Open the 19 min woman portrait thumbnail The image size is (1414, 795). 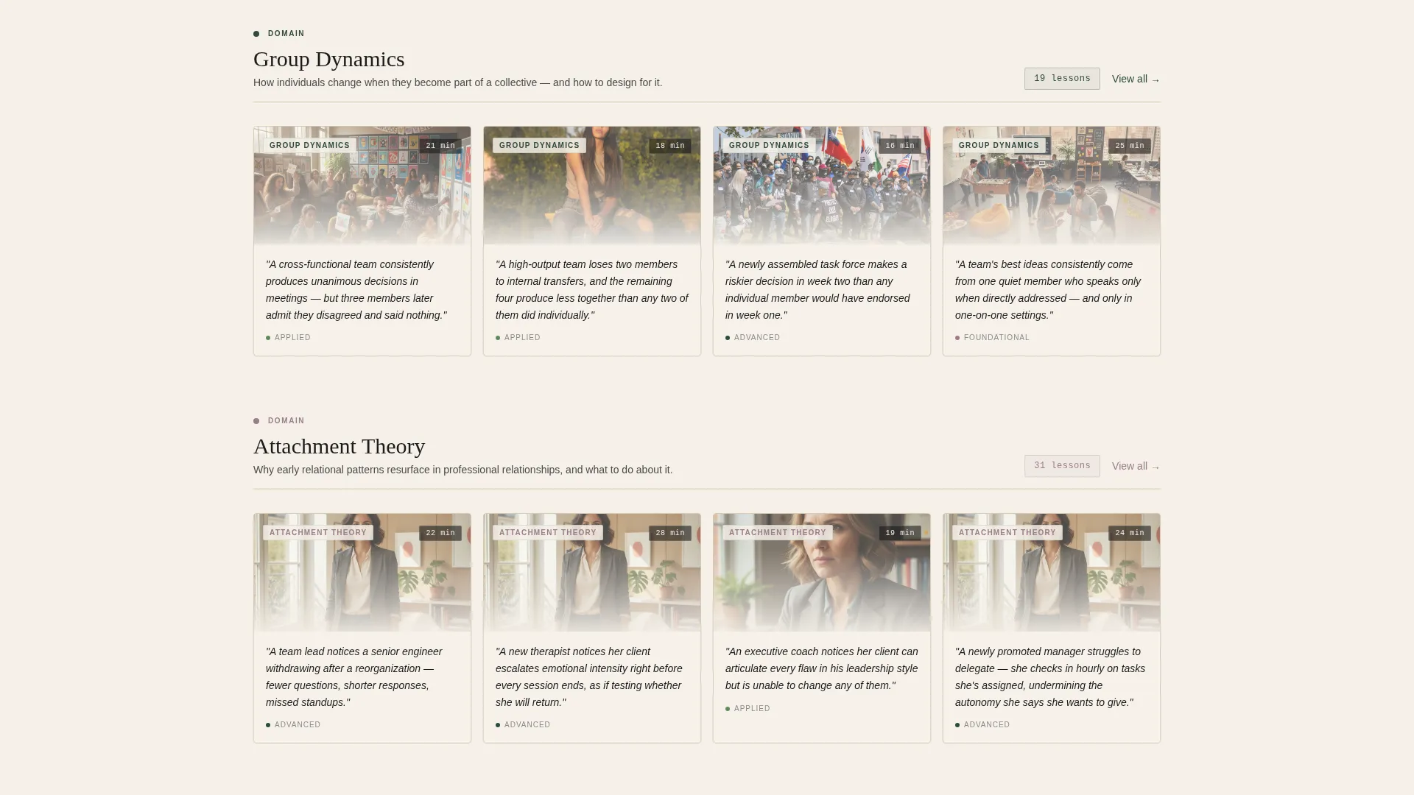coord(822,573)
